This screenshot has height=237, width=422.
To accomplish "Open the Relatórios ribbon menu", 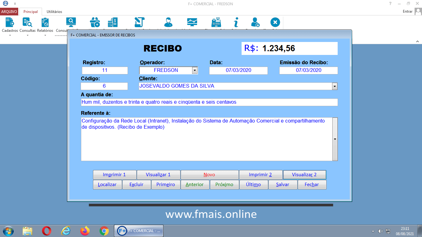I will point(45,27).
